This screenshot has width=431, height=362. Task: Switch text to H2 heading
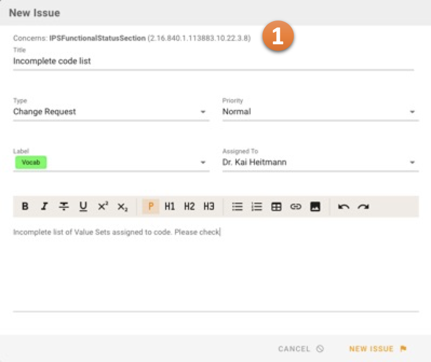pos(189,206)
